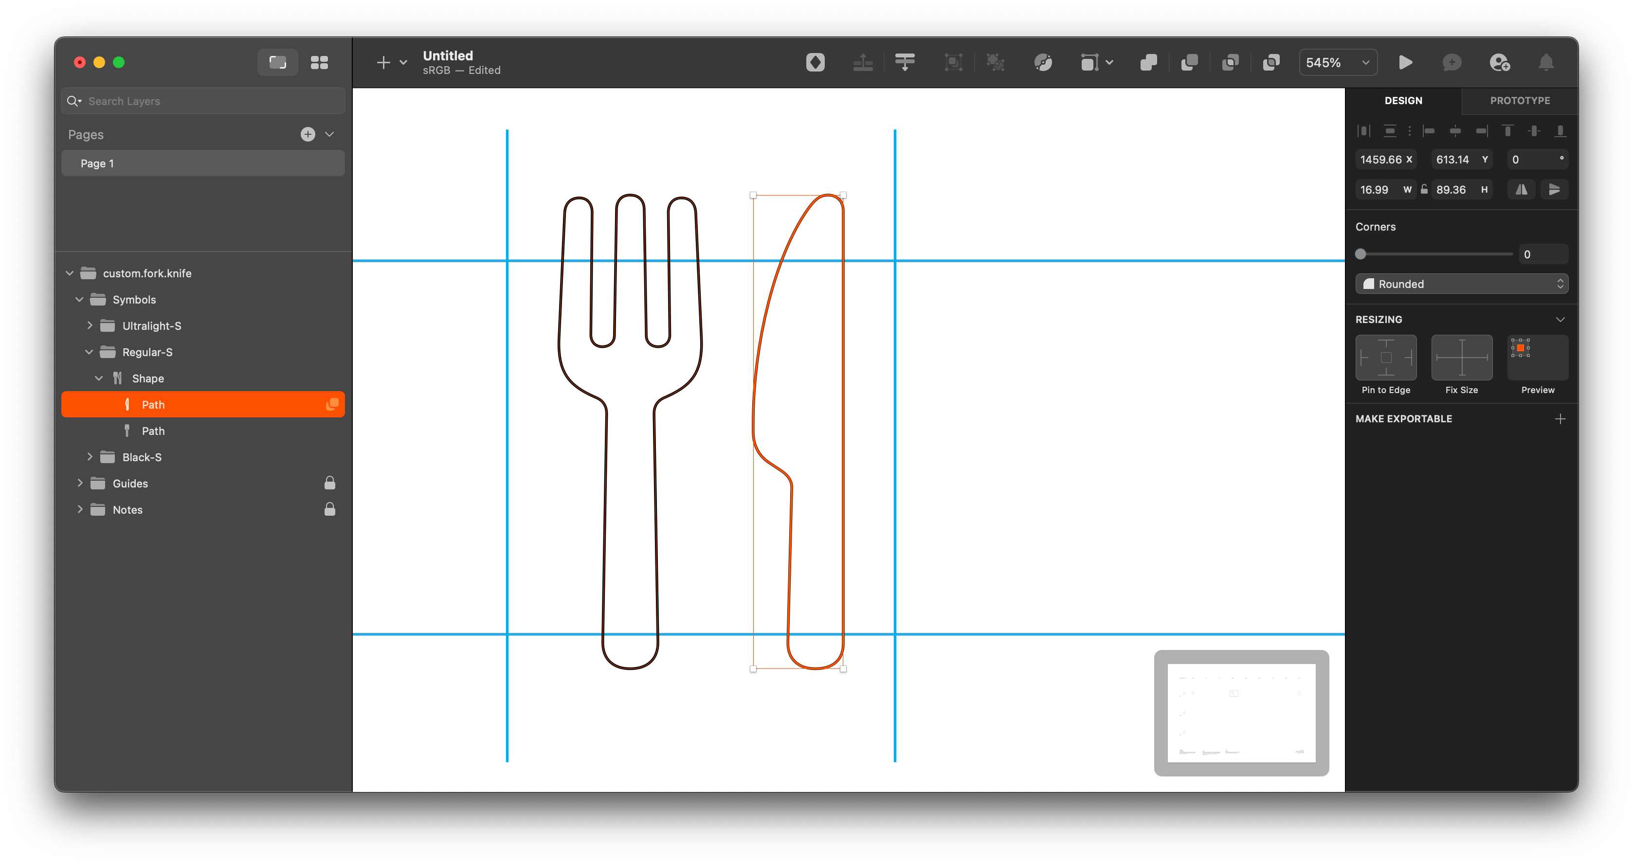The image size is (1633, 864).
Task: Click the plus icon to add export
Action: coord(1559,418)
